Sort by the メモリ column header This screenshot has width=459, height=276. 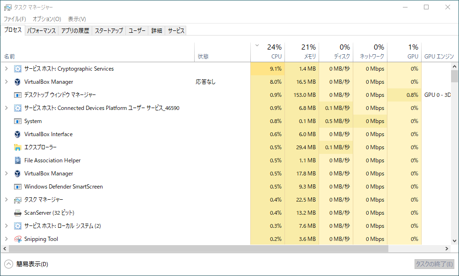point(302,52)
